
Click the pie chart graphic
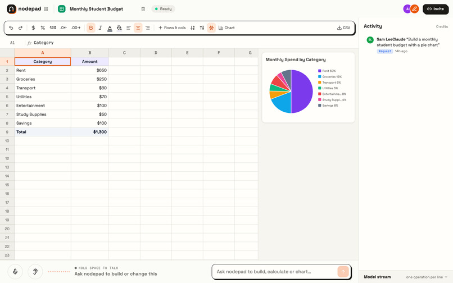click(291, 92)
